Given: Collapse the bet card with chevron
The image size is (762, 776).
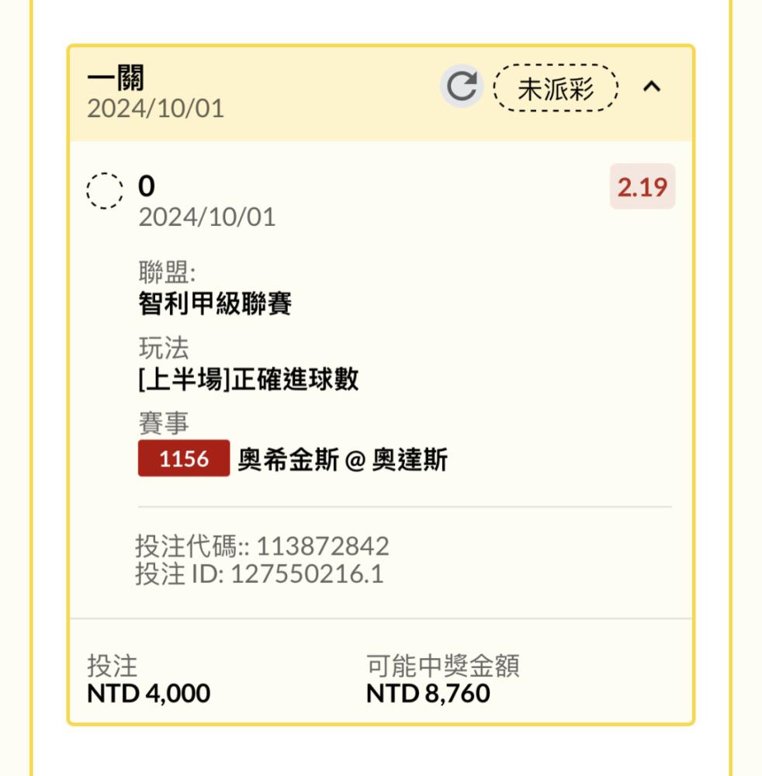Looking at the screenshot, I should 652,87.
